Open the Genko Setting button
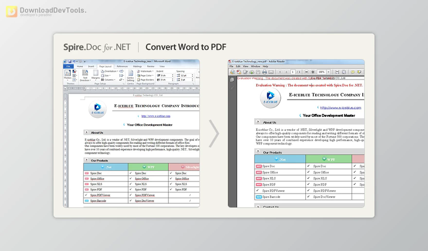This screenshot has width=428, height=251. pos(131,75)
